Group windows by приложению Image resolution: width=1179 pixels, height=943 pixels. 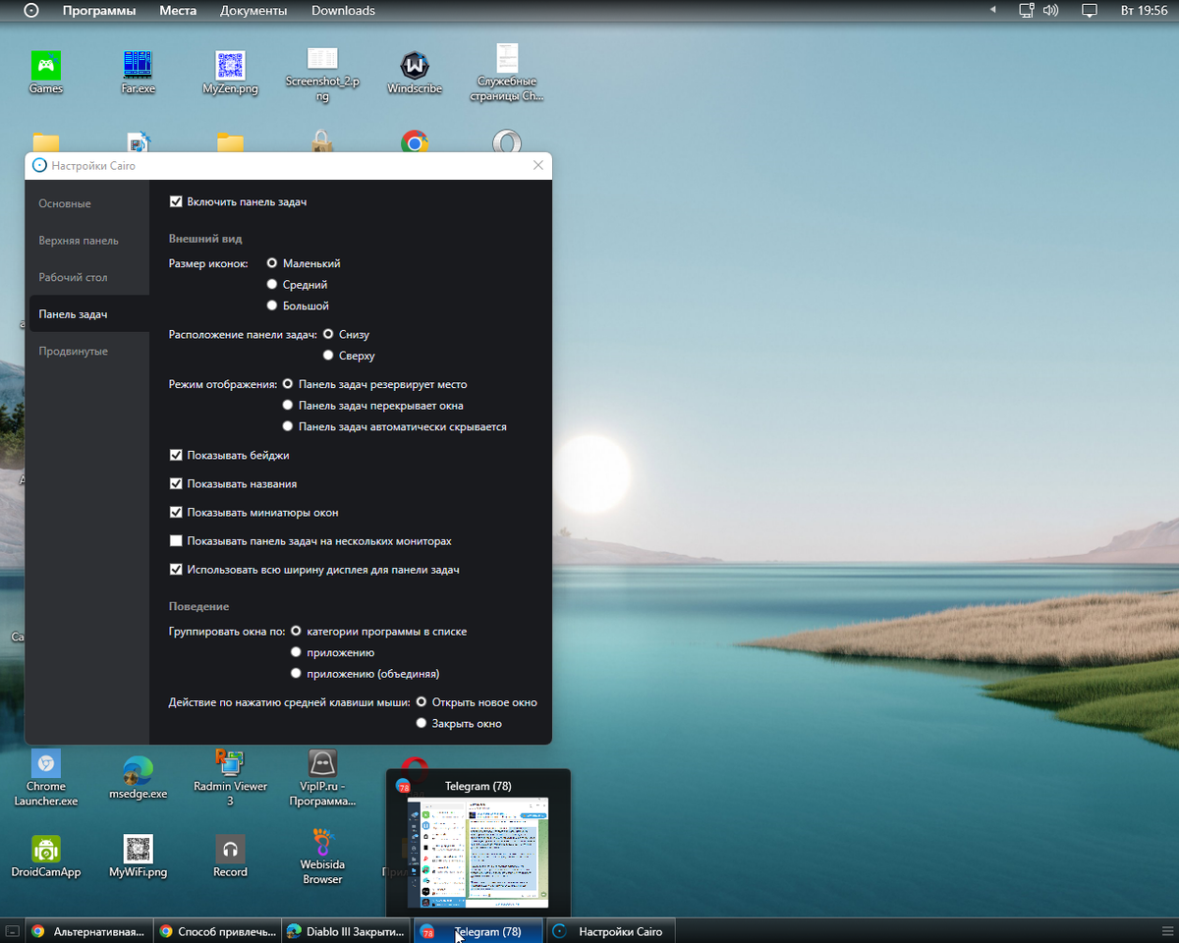296,652
